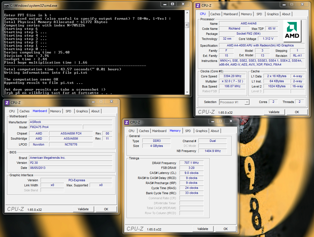Click the cmd.exe window title icon
This screenshot has height=237, width=314.
tap(6, 6)
